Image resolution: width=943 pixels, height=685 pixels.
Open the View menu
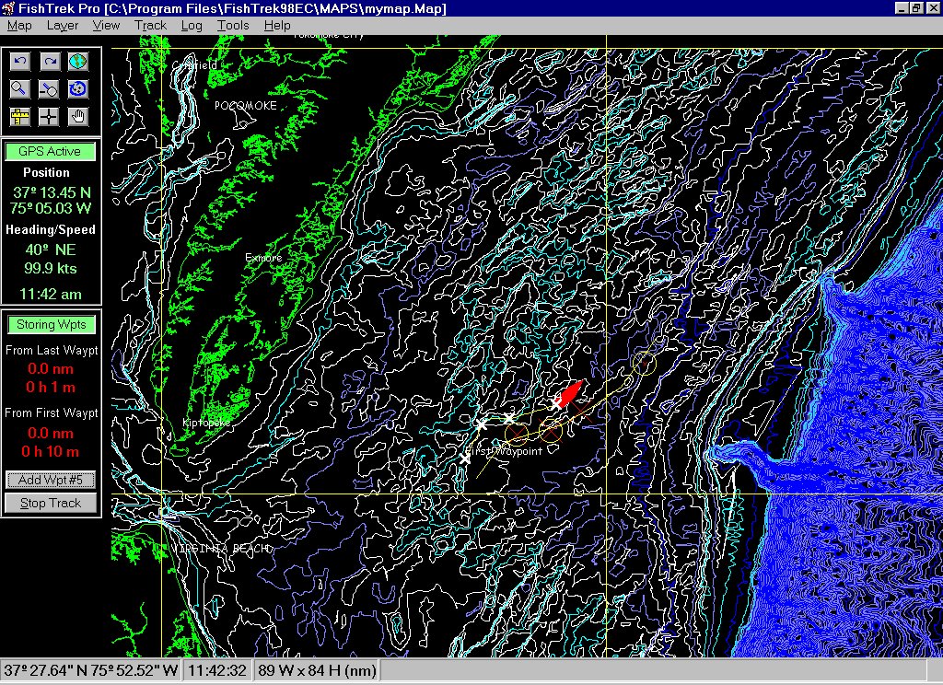106,25
